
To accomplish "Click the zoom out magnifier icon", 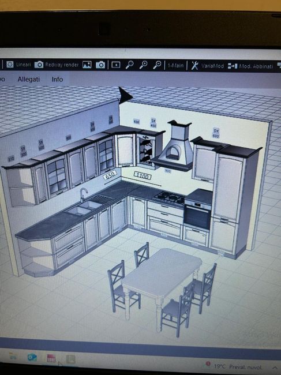I will 157,65.
